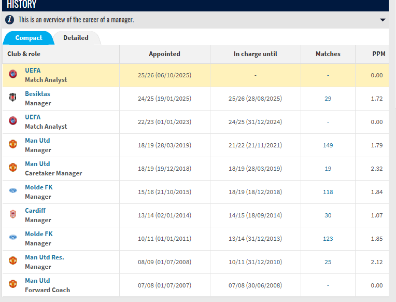Click the info icon beside the overview text
This screenshot has height=302, width=396.
(x=10, y=20)
